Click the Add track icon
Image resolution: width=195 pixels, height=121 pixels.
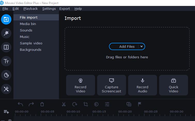click(6, 112)
